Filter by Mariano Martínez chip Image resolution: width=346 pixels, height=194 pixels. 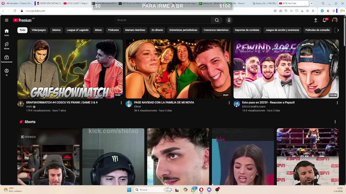point(135,30)
